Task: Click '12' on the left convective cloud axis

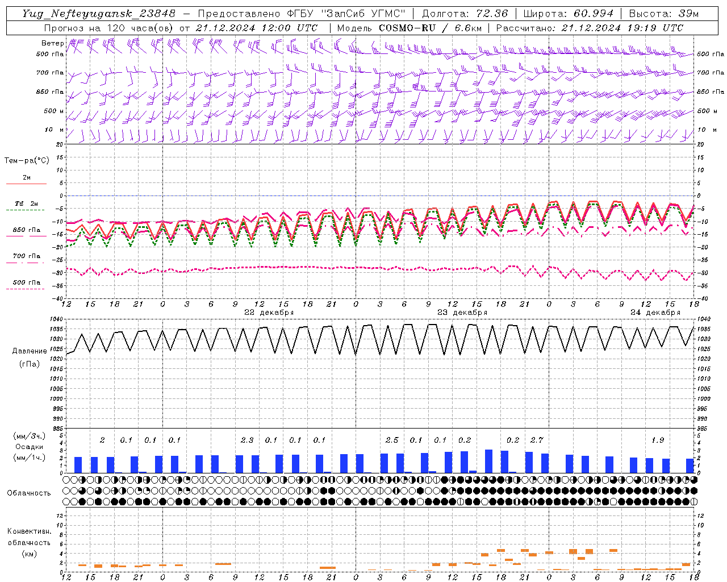Action: [x=61, y=516]
